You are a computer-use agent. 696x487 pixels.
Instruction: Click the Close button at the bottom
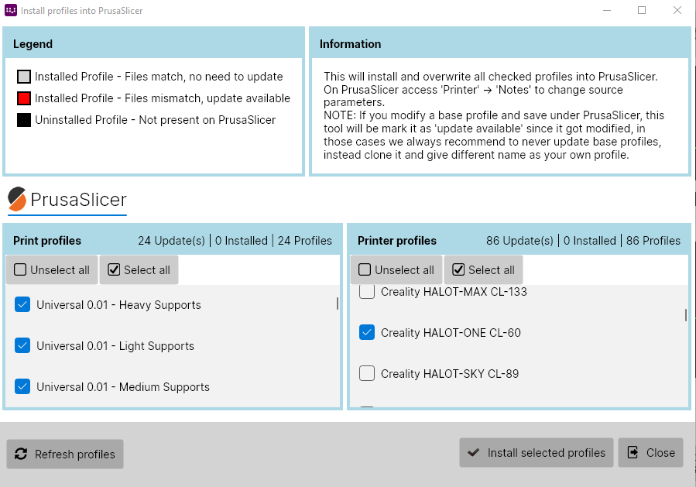[x=651, y=452]
